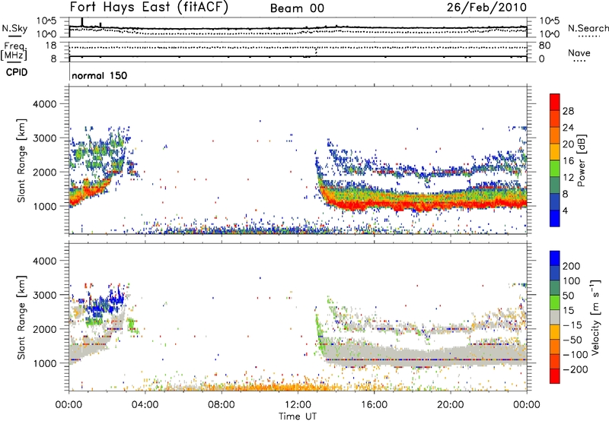Click the '12:00' time axis tick label

pyautogui.click(x=298, y=405)
